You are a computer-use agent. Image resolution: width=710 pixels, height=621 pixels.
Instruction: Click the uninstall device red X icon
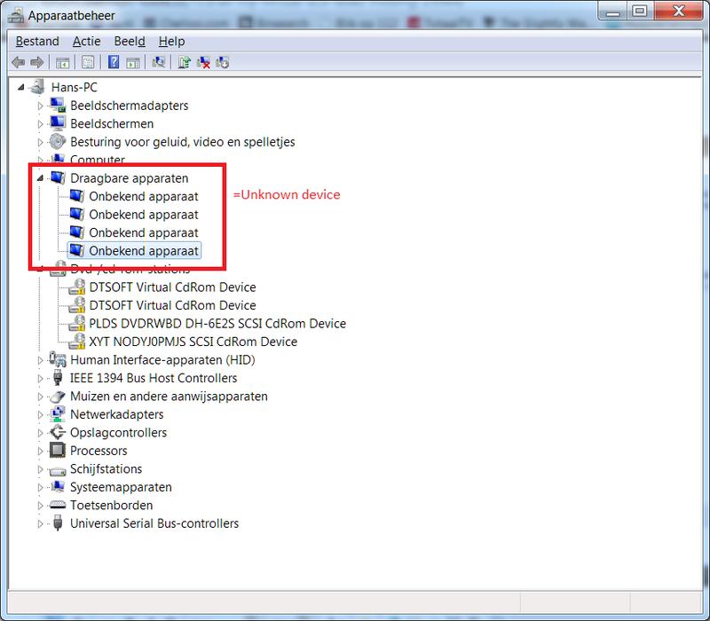point(203,62)
